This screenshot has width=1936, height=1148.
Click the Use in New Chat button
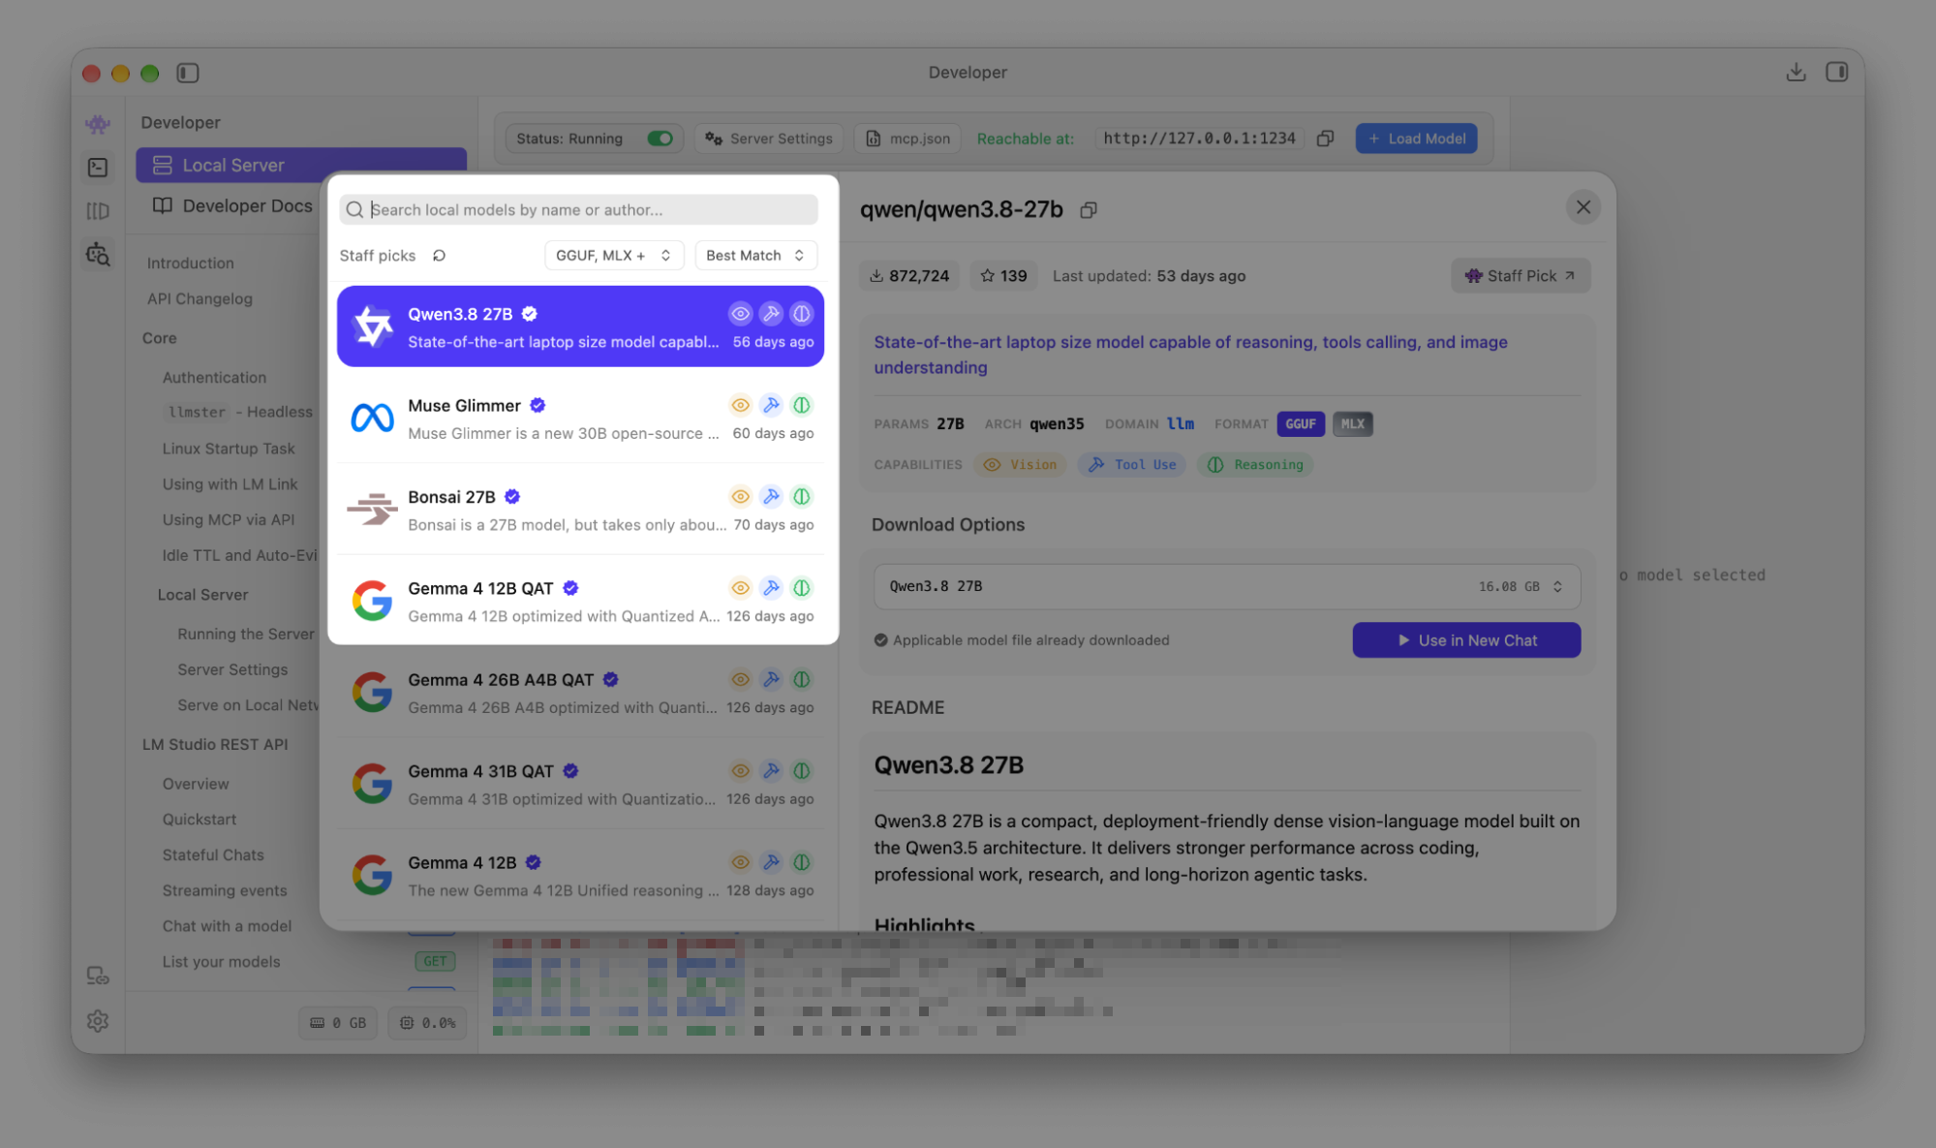tap(1466, 640)
